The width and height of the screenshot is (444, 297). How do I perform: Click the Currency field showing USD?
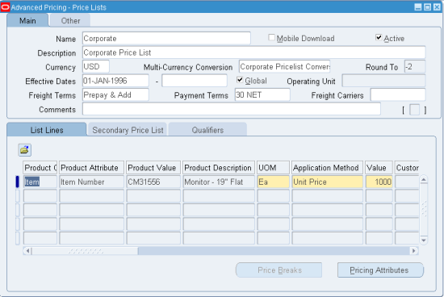pyautogui.click(x=96, y=66)
